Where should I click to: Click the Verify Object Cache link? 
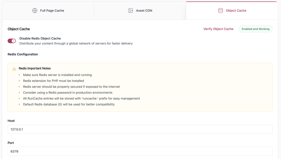click(x=218, y=29)
